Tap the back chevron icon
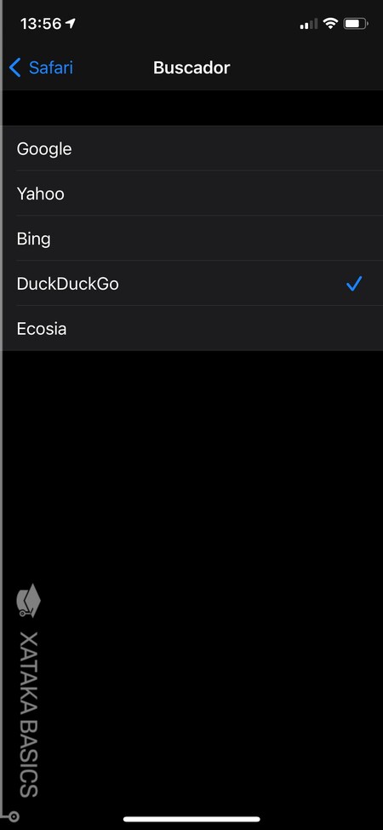The image size is (383, 830). 14,68
